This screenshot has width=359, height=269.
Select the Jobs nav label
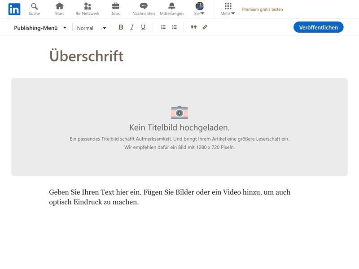pyautogui.click(x=116, y=13)
